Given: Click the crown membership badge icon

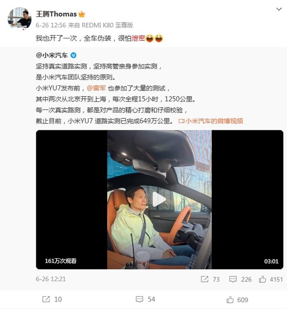Looking at the screenshot, I should coord(82,14).
